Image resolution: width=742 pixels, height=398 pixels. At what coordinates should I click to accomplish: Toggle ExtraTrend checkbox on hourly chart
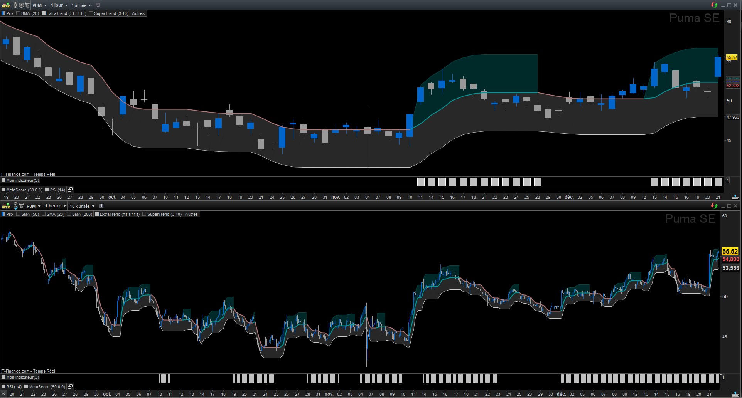coord(97,214)
